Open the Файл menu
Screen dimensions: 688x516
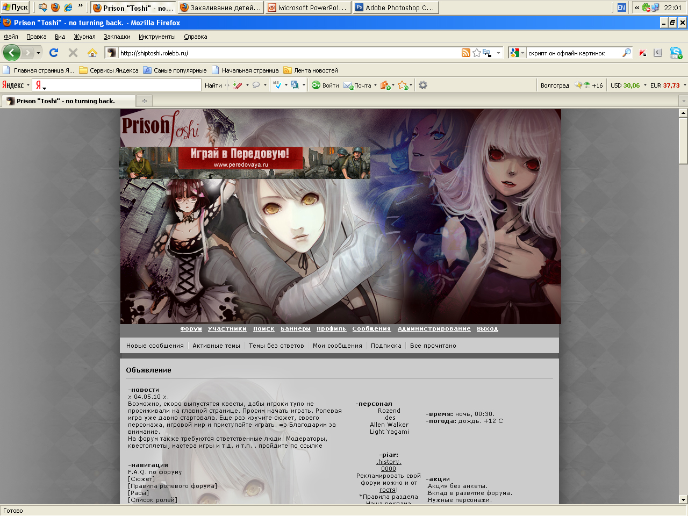tap(11, 37)
